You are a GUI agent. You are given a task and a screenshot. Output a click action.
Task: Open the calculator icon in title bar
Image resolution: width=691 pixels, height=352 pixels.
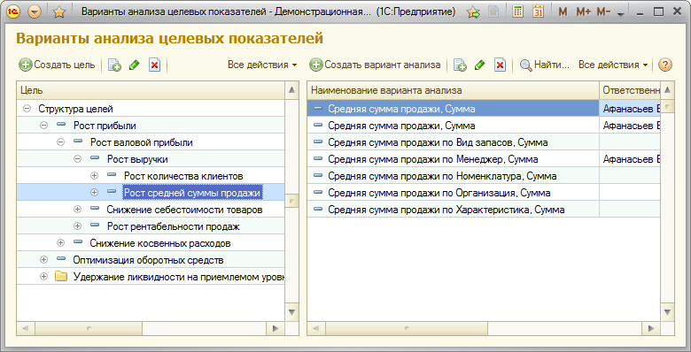click(518, 11)
